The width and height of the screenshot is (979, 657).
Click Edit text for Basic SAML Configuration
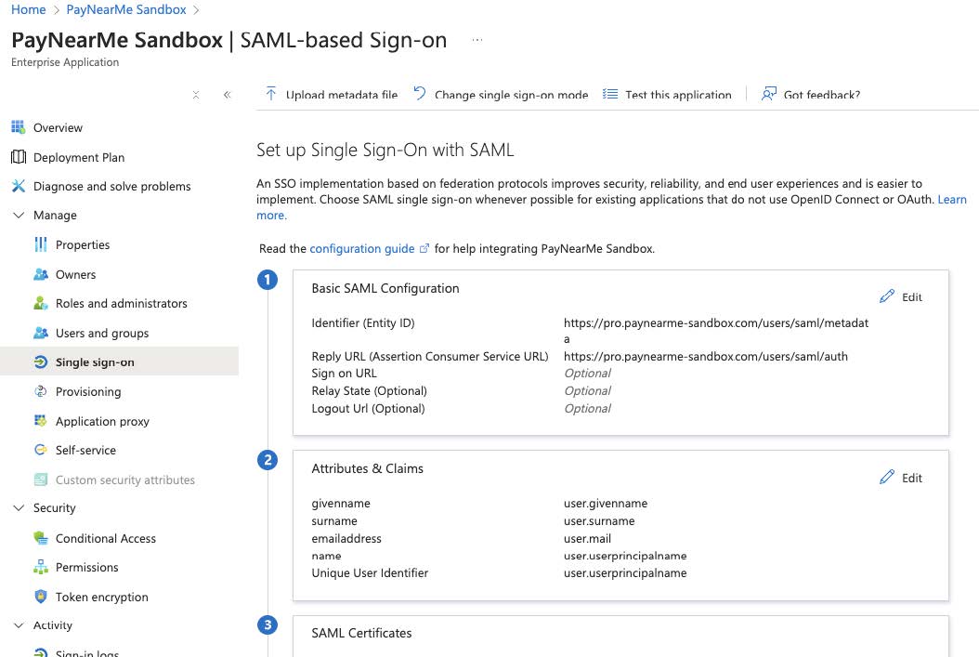911,297
